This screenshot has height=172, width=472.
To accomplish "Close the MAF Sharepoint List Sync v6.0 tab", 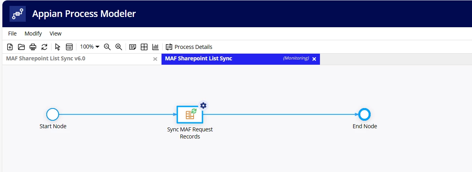I will tap(155, 59).
